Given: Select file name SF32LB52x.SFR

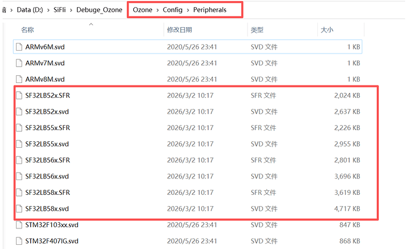Looking at the screenshot, I should [x=48, y=95].
